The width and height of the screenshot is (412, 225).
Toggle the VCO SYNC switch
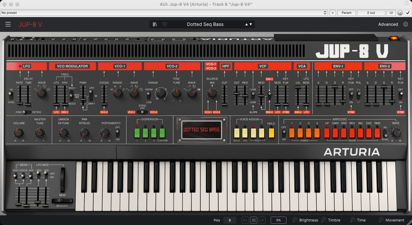pyautogui.click(x=143, y=112)
